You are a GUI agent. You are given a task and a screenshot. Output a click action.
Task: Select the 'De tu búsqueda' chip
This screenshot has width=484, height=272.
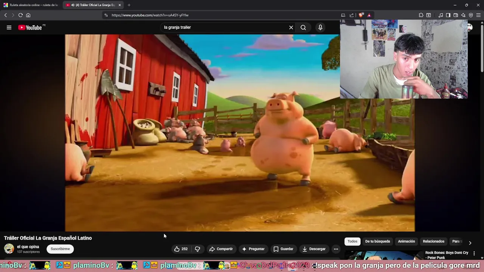377,241
